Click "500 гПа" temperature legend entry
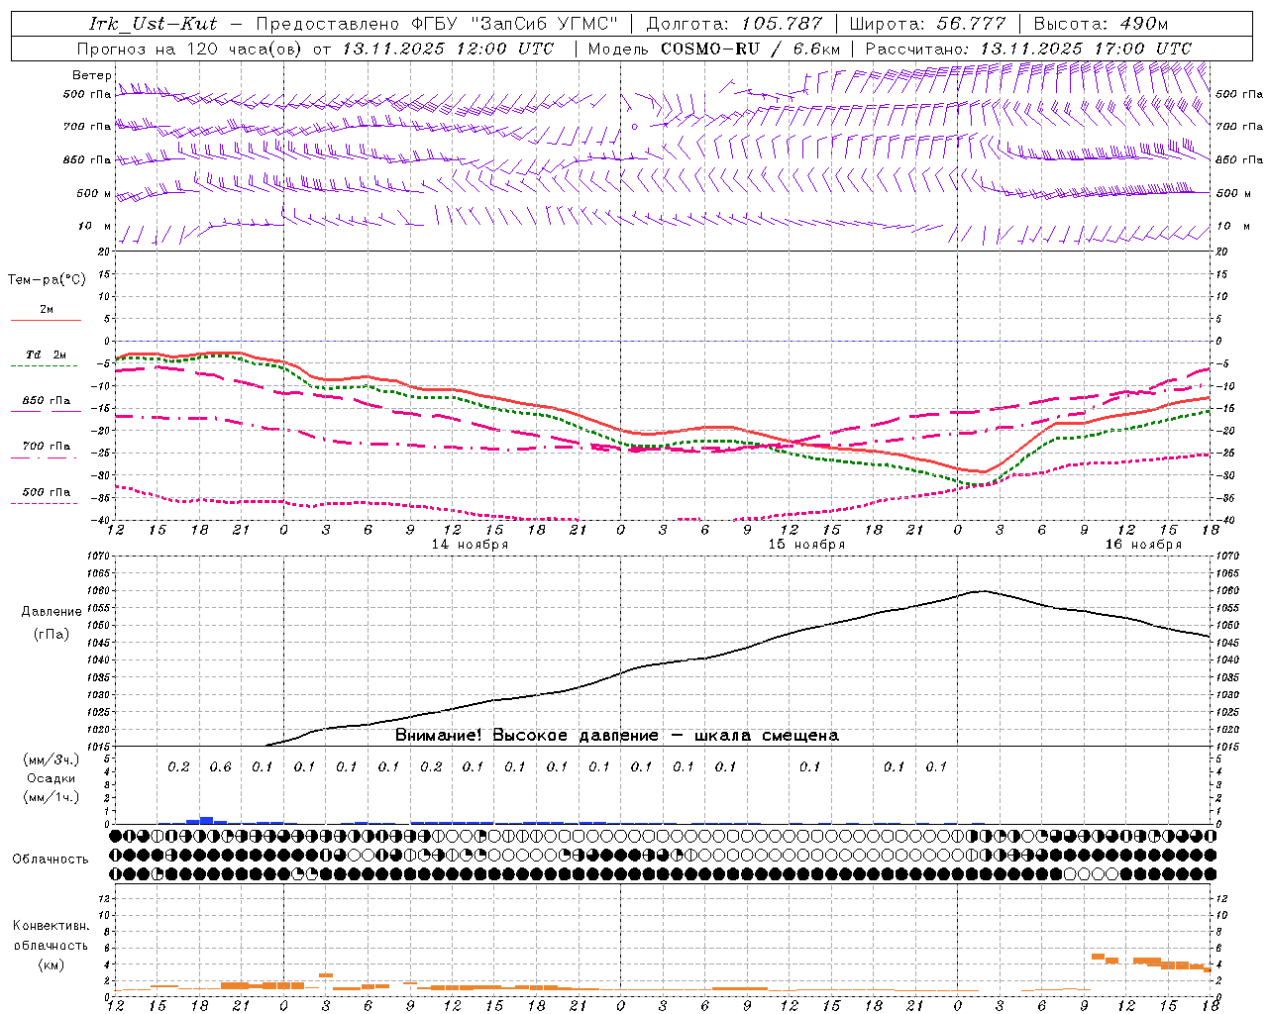The width and height of the screenshot is (1268, 1014). tap(46, 492)
